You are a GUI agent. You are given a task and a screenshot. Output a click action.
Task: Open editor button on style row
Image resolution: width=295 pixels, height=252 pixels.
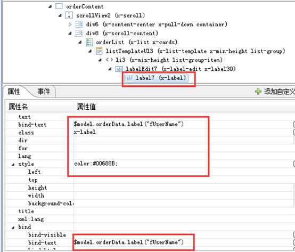(294, 164)
